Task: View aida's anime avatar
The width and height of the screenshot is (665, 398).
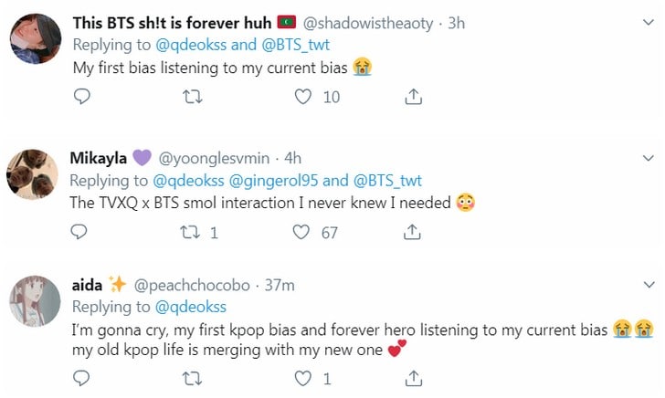Action: coord(31,301)
